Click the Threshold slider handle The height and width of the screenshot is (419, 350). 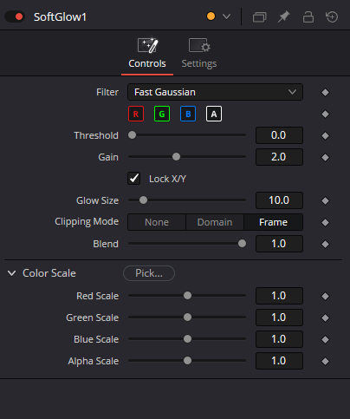tap(132, 134)
